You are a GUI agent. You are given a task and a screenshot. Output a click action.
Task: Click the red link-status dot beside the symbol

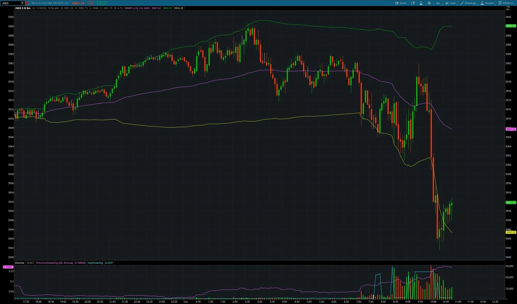[27, 3]
